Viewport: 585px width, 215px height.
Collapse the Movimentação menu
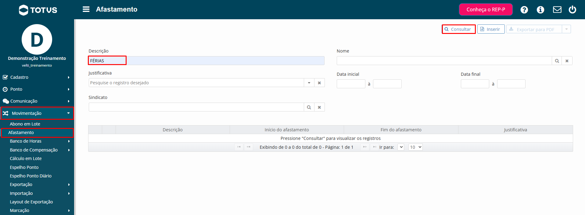click(x=37, y=113)
